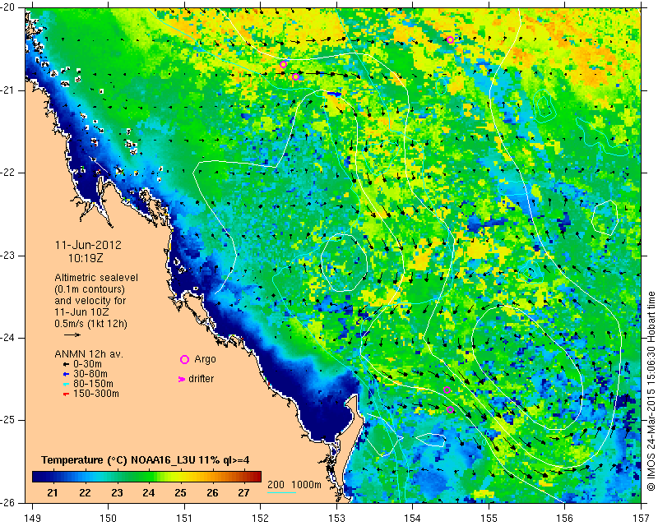This screenshot has height=526, width=658.
Task: Click the dark blue end of temperature colorbar
Action: tap(38, 477)
